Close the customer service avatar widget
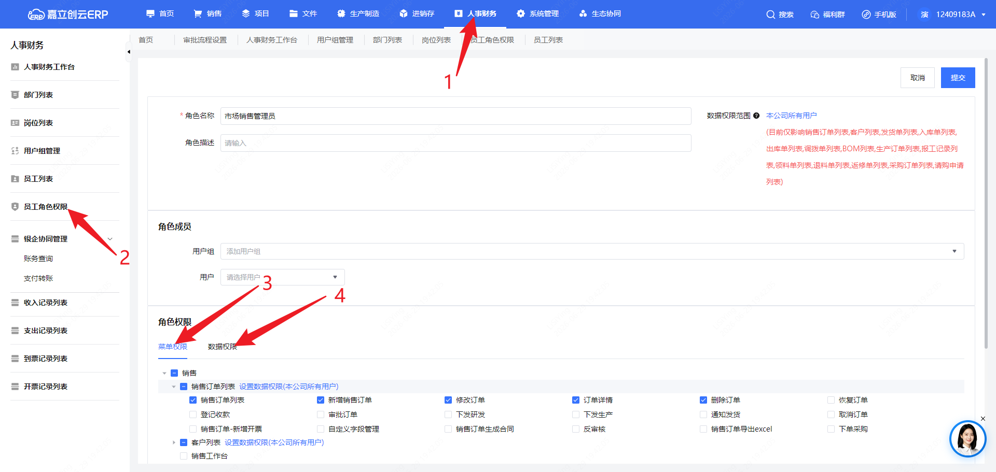 [x=983, y=419]
